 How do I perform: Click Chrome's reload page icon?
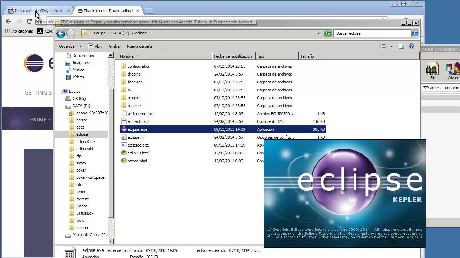(x=29, y=21)
